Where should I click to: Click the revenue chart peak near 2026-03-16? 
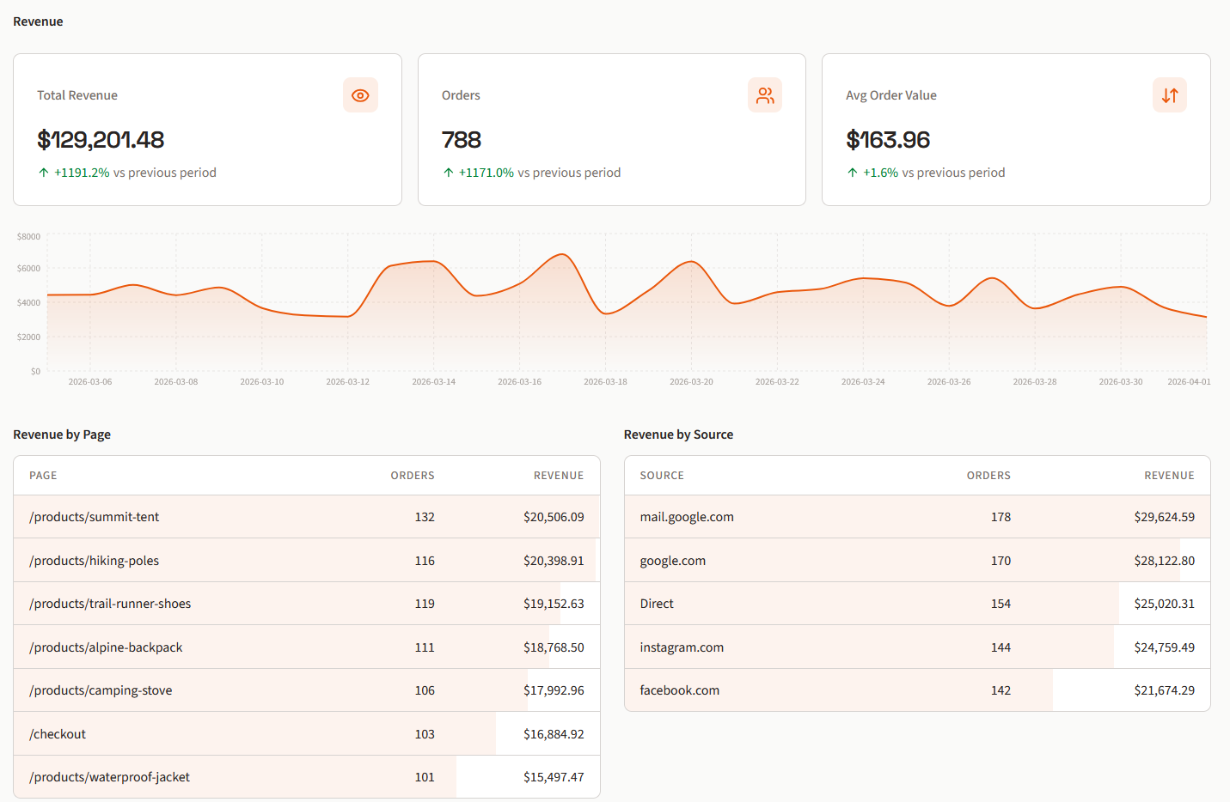[560, 254]
